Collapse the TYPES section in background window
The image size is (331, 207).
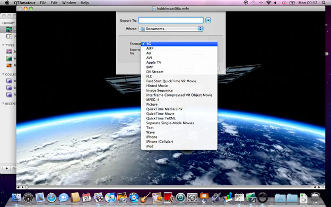pos(3,45)
